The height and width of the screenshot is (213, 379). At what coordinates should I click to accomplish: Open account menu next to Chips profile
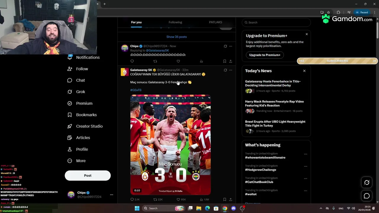pos(112,195)
